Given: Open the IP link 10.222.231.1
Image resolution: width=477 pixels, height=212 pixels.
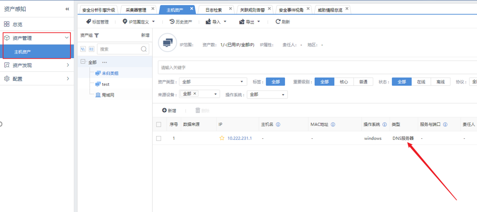Looking at the screenshot, I should tap(239, 138).
